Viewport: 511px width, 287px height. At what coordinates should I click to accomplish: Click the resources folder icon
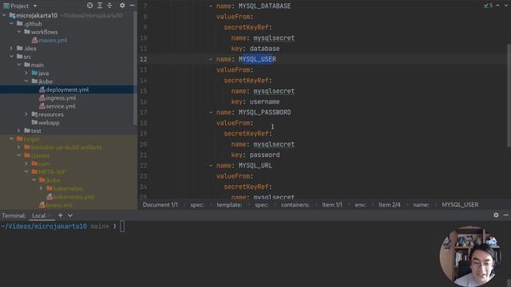34,114
